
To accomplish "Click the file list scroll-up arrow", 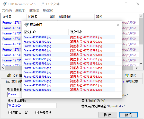I will pos(141,16).
